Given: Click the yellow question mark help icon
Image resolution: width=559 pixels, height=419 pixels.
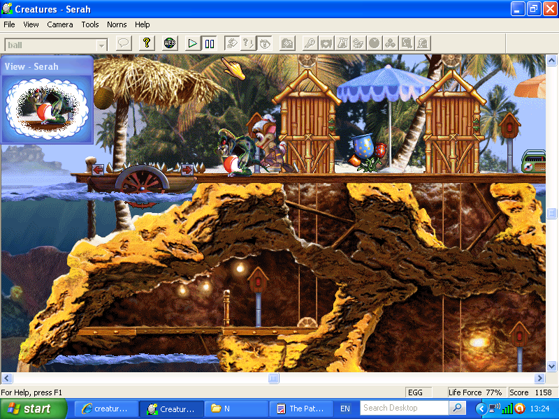Looking at the screenshot, I should pyautogui.click(x=146, y=43).
